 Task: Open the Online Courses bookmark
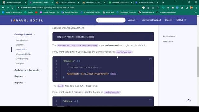click(x=49, y=12)
